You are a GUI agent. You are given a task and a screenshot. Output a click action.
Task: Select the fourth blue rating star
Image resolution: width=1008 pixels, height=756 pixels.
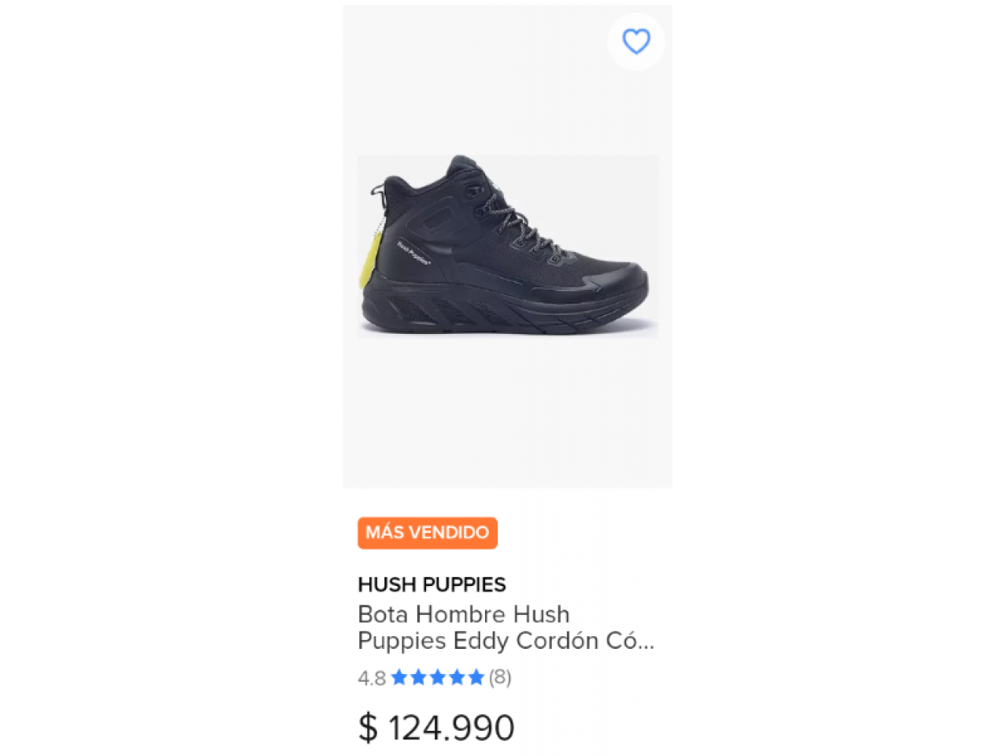click(x=457, y=677)
